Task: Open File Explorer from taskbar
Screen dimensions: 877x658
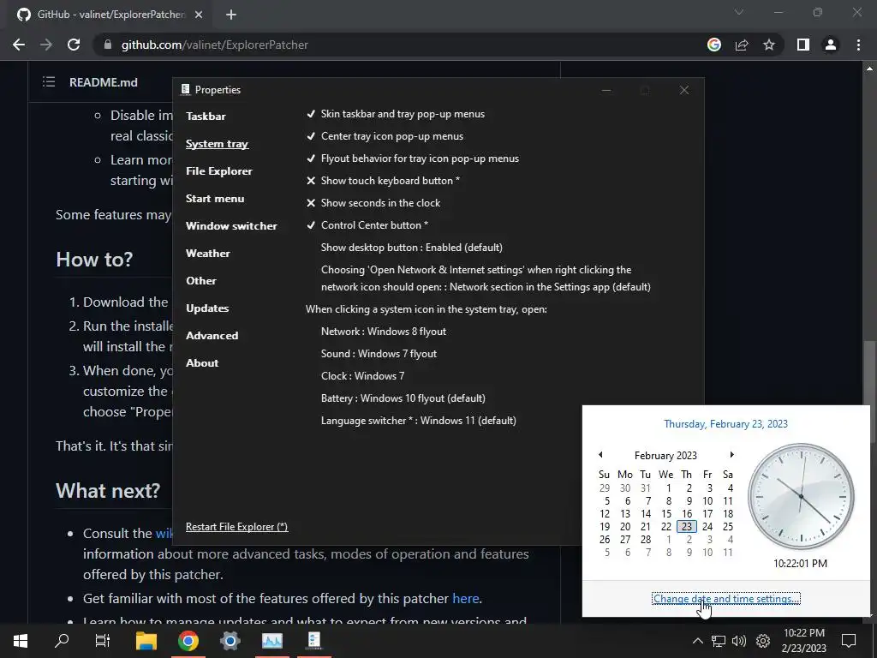Action: 146,641
